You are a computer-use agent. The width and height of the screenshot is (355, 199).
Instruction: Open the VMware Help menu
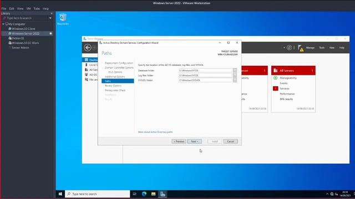click(x=45, y=9)
